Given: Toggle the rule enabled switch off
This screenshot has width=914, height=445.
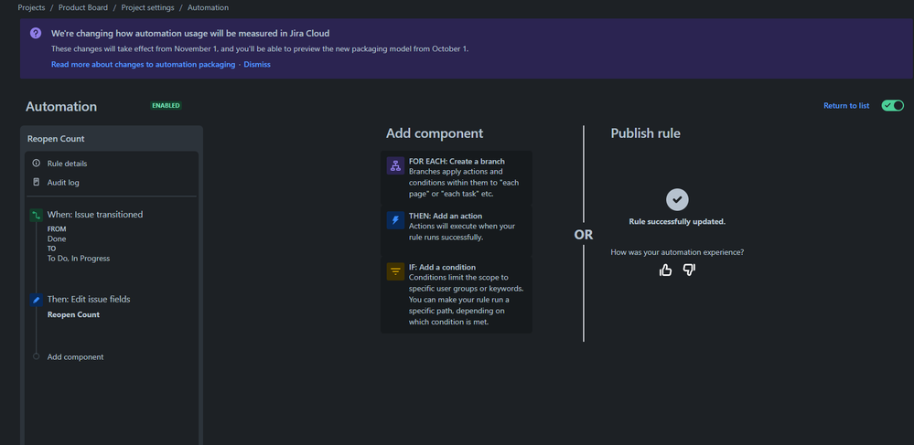Looking at the screenshot, I should click(892, 105).
